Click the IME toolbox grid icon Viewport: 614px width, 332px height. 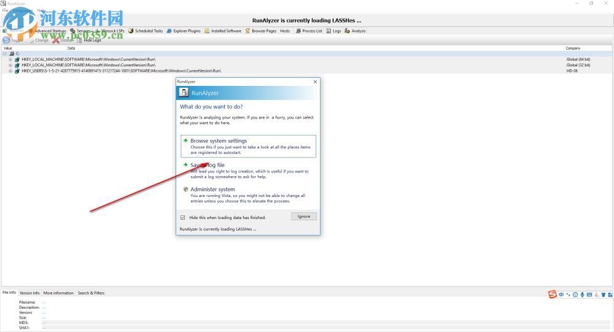click(610, 295)
